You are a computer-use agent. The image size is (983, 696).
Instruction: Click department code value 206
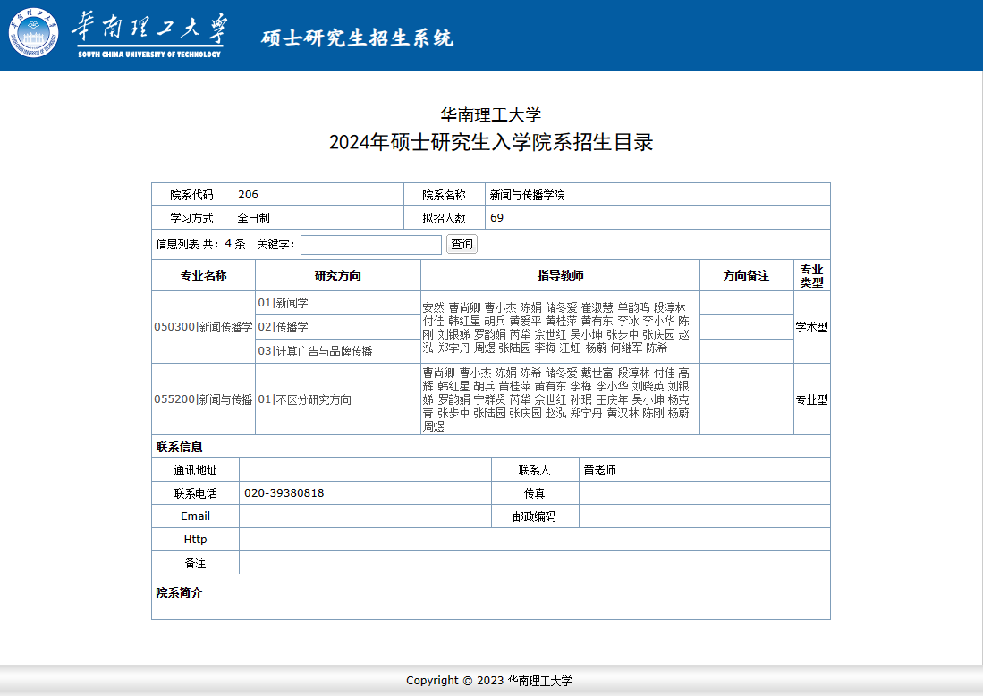[249, 194]
